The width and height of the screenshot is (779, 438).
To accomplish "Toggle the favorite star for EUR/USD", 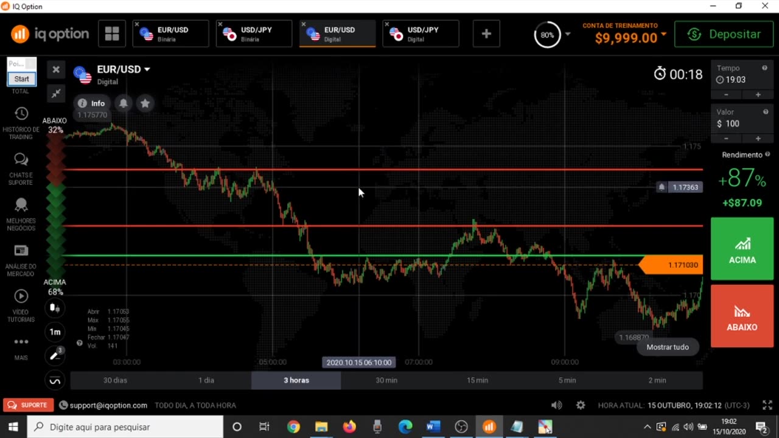I will click(x=145, y=103).
